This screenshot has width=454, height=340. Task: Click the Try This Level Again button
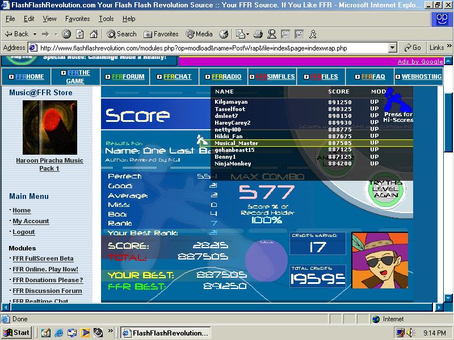386,189
